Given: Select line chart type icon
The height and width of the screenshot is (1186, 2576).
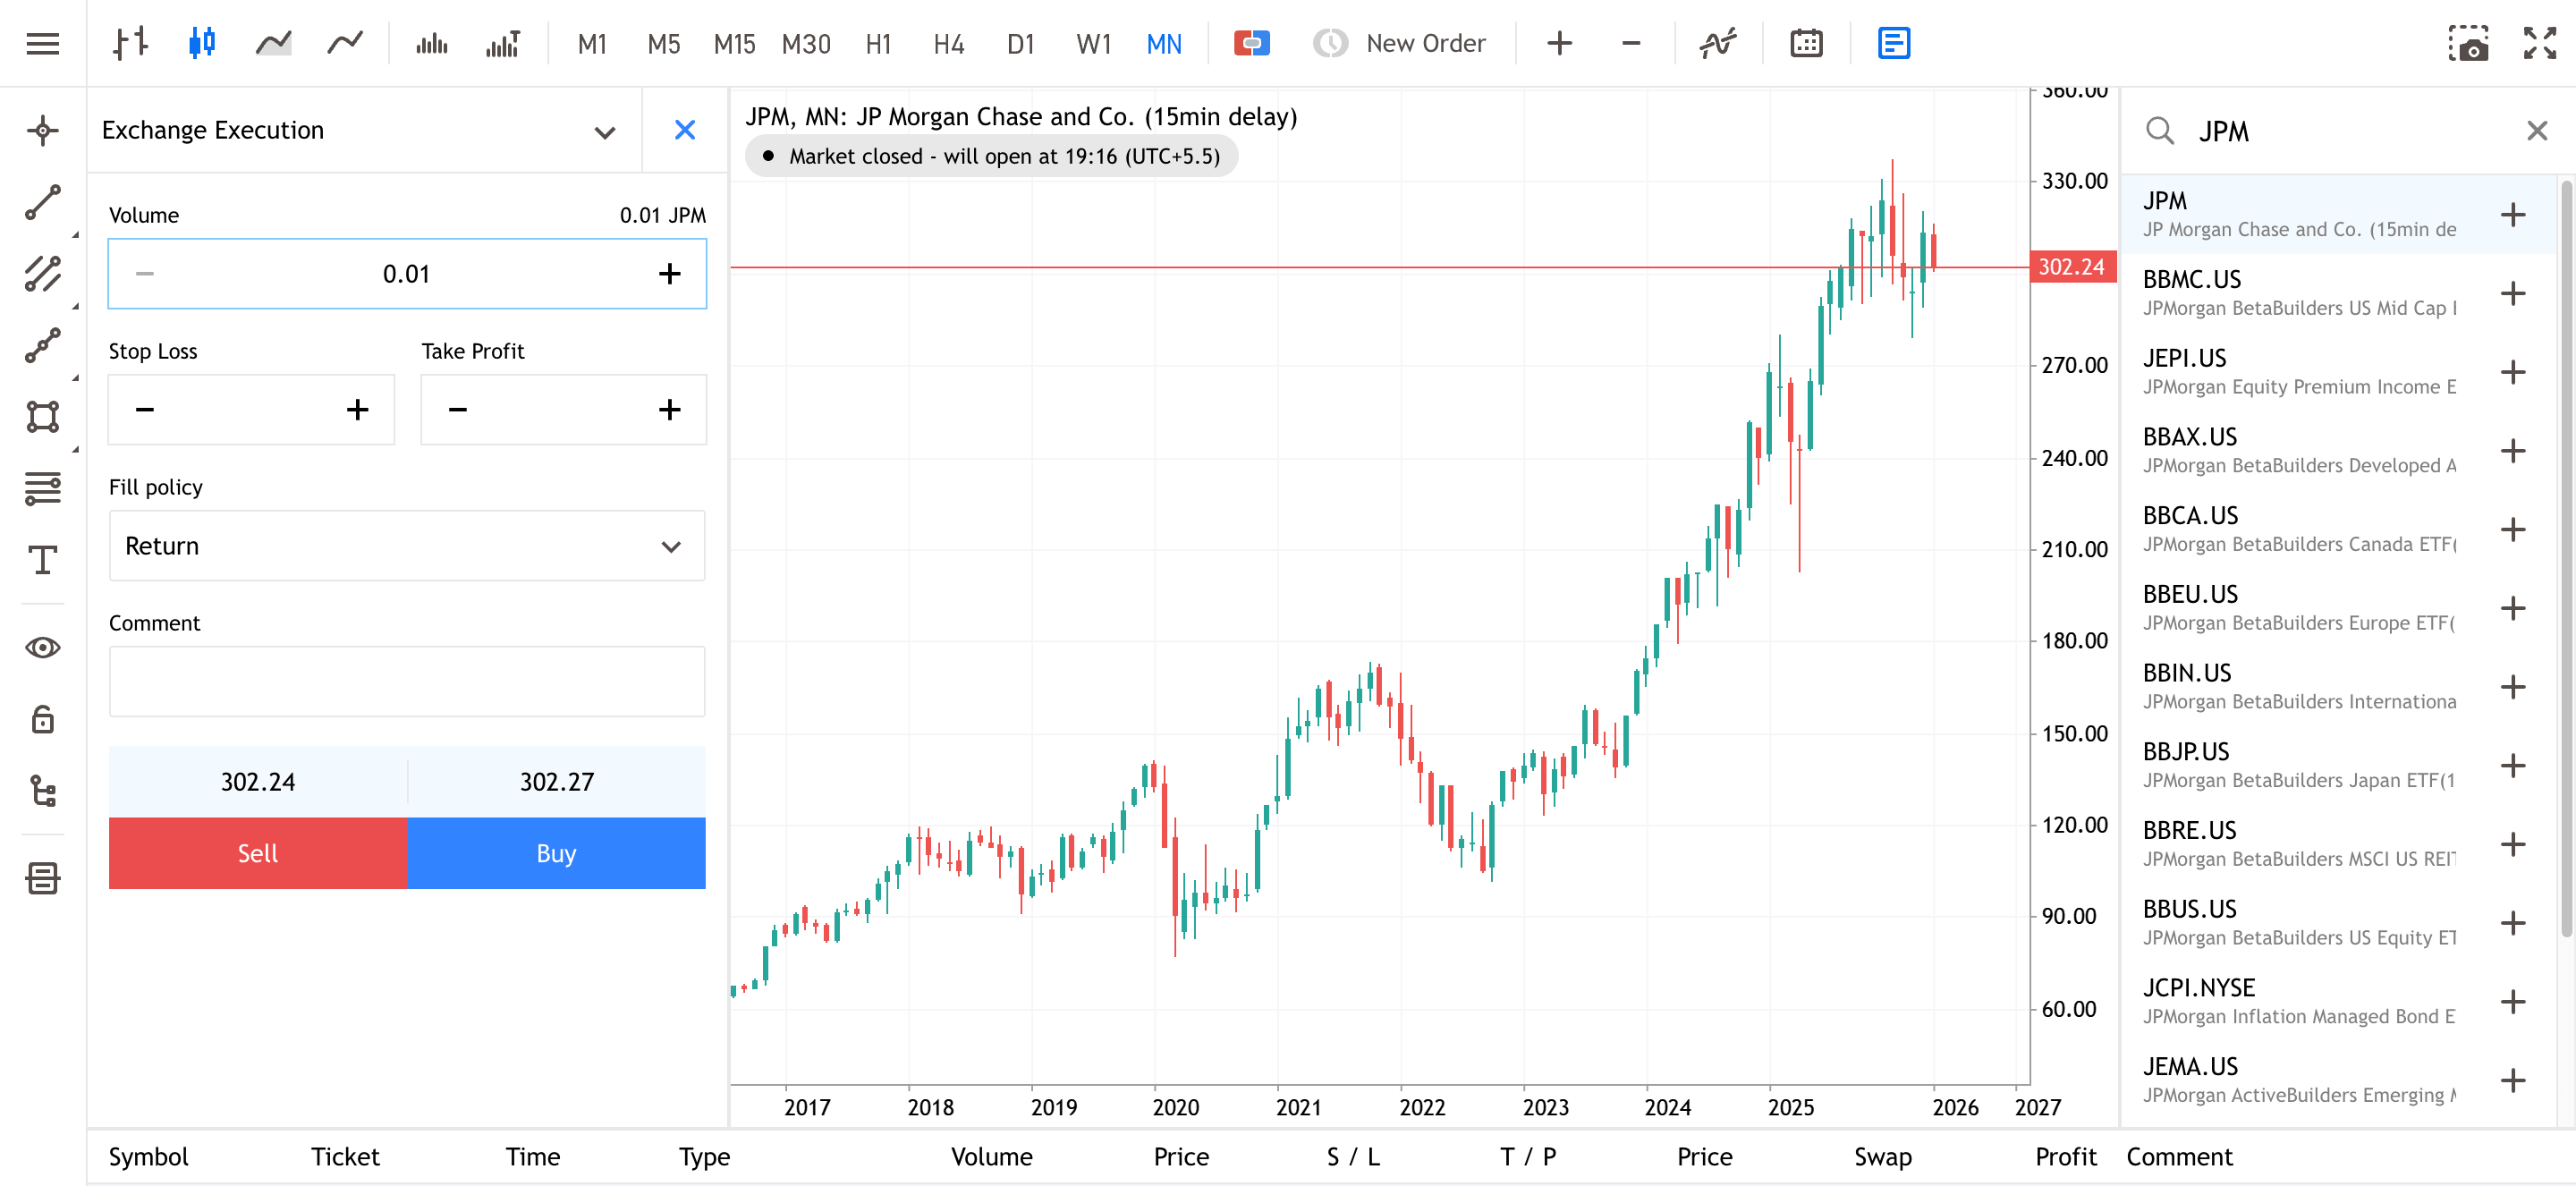Looking at the screenshot, I should click(x=345, y=43).
